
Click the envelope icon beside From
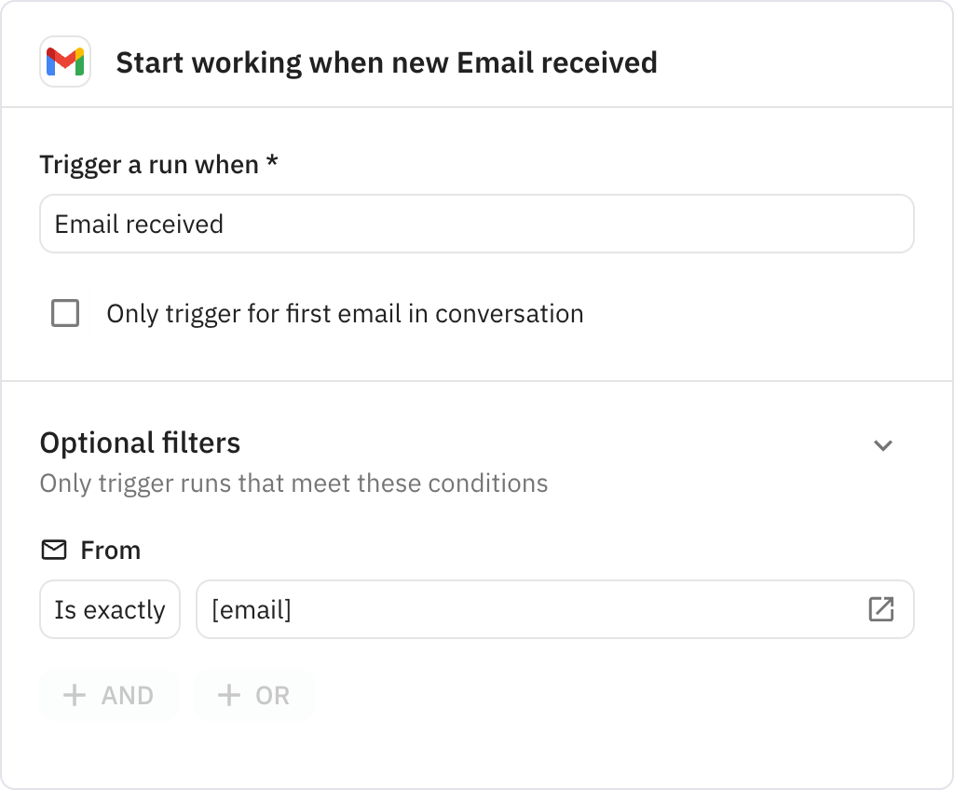[x=53, y=550]
